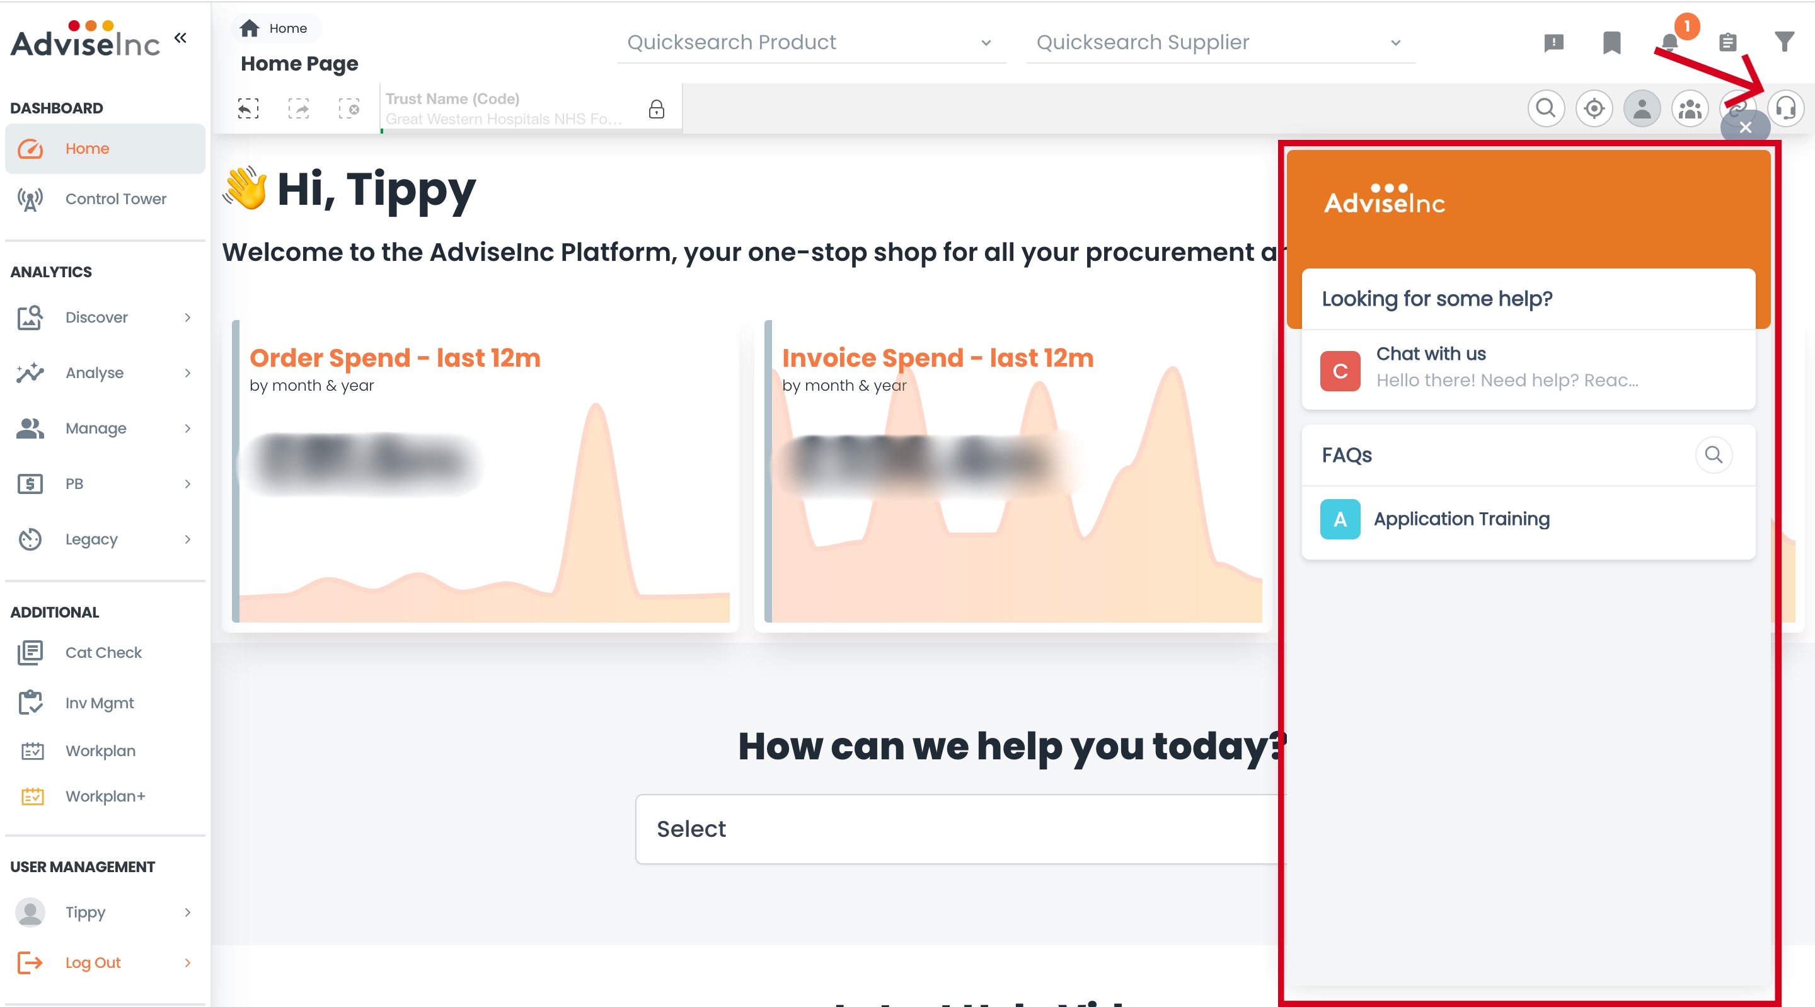Click the clipboard icon in header
1815x1007 pixels.
[x=1727, y=43]
